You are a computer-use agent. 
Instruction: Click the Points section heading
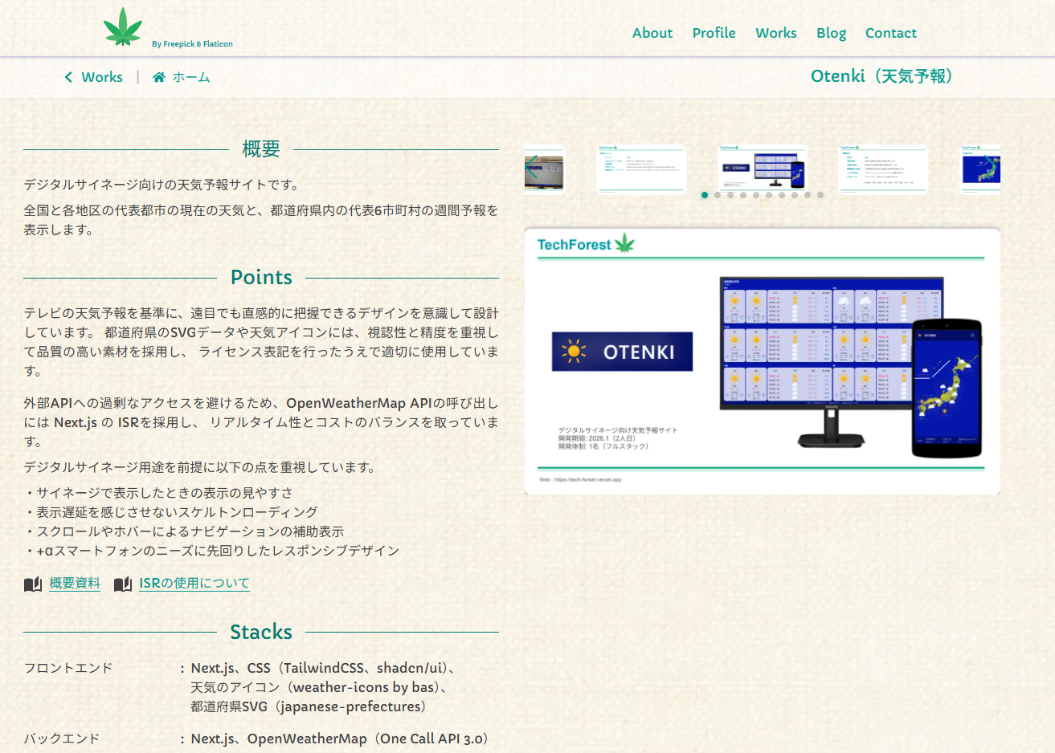click(x=261, y=278)
